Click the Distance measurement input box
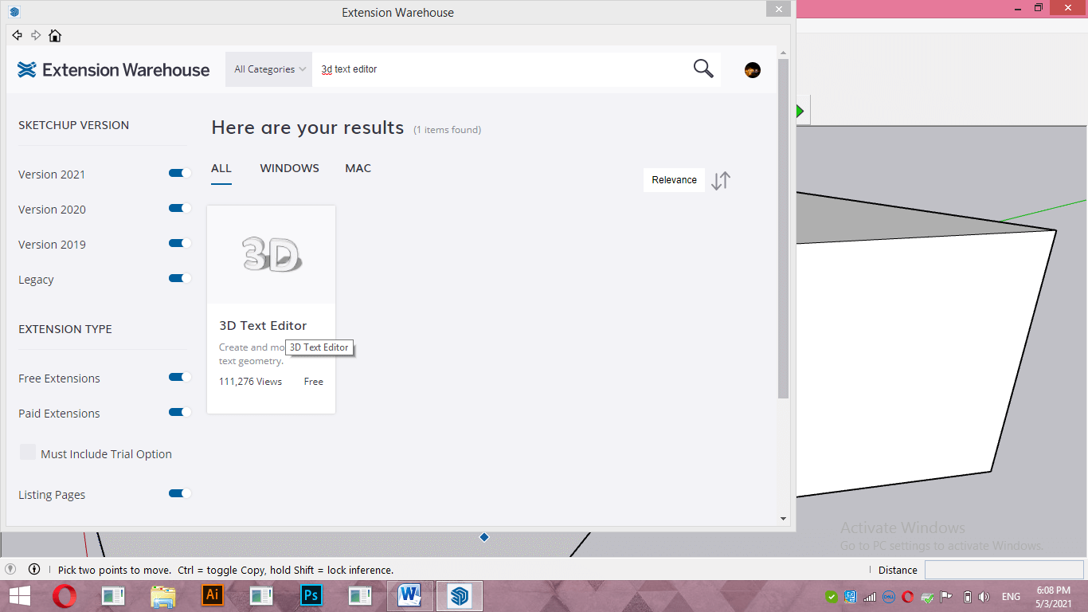Screen dimensions: 1088x612 tap(1004, 570)
